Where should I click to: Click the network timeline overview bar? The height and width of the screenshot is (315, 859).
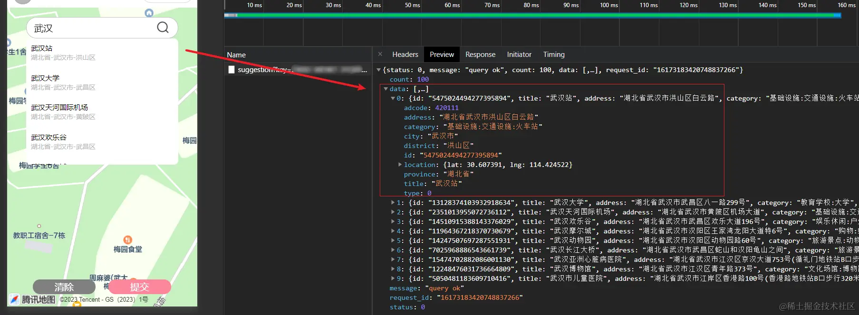(x=532, y=15)
